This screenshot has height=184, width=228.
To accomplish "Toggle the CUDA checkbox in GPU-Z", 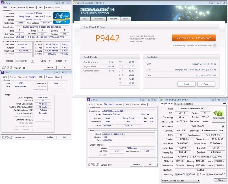I will tap(187, 174).
